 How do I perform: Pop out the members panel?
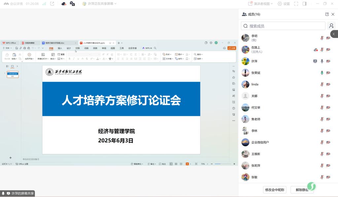[x=327, y=14]
